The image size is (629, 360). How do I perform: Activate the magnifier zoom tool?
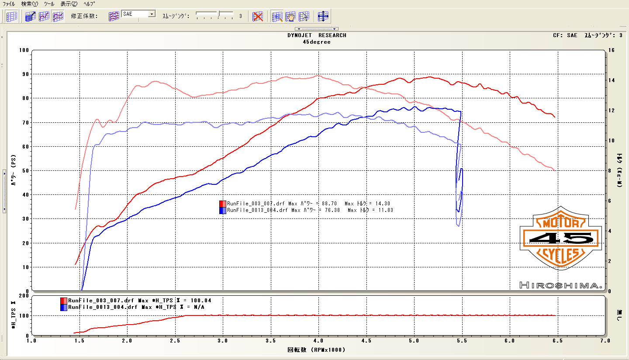coord(277,17)
